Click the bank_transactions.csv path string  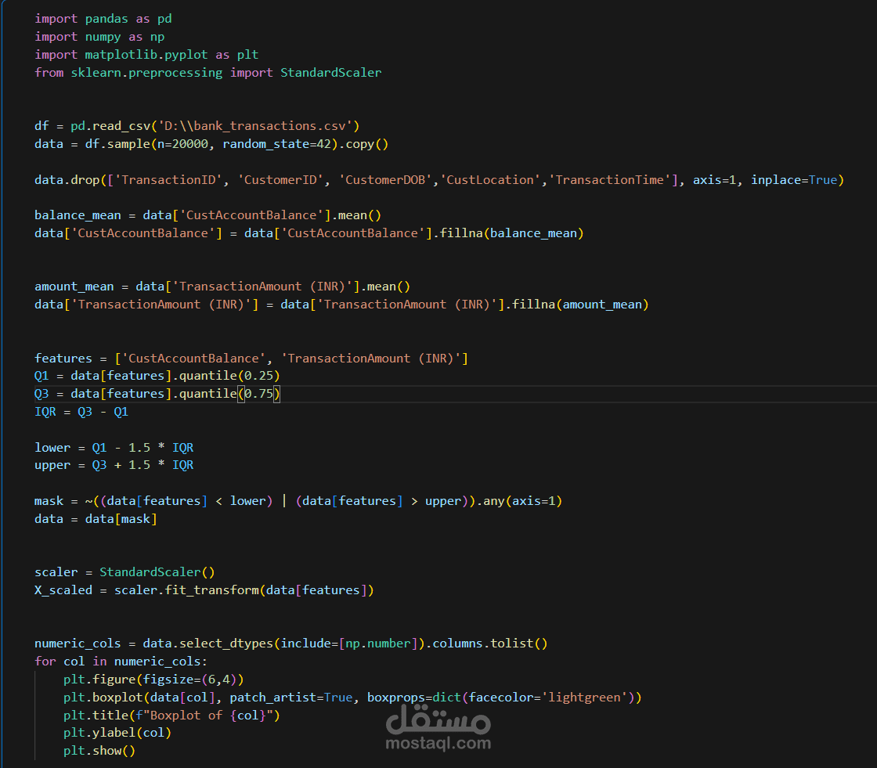(x=255, y=126)
